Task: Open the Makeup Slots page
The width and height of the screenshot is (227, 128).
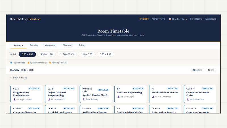Action: (158, 19)
